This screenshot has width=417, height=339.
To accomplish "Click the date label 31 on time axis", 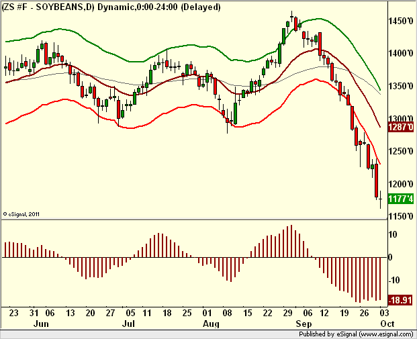I will point(34,313).
